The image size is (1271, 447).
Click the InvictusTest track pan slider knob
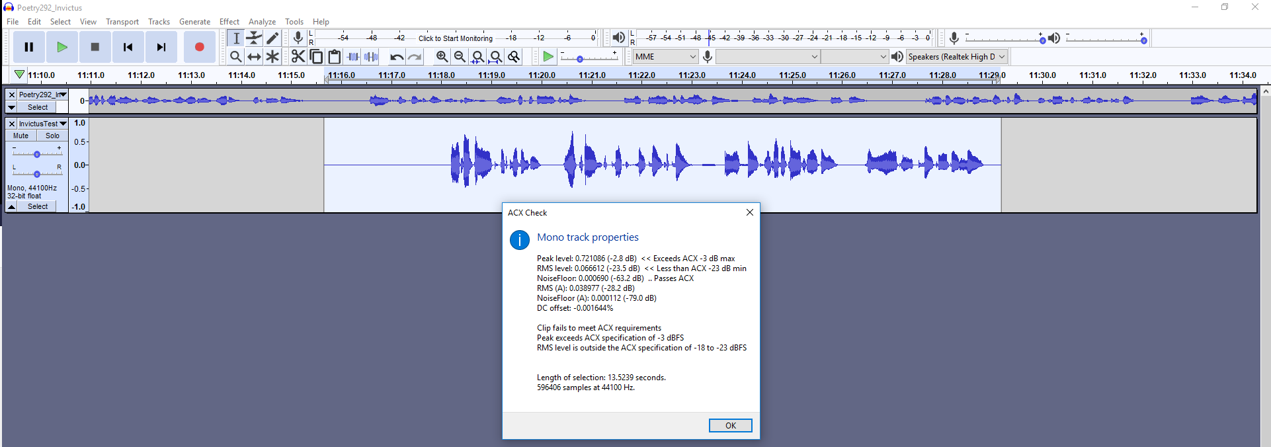[37, 174]
